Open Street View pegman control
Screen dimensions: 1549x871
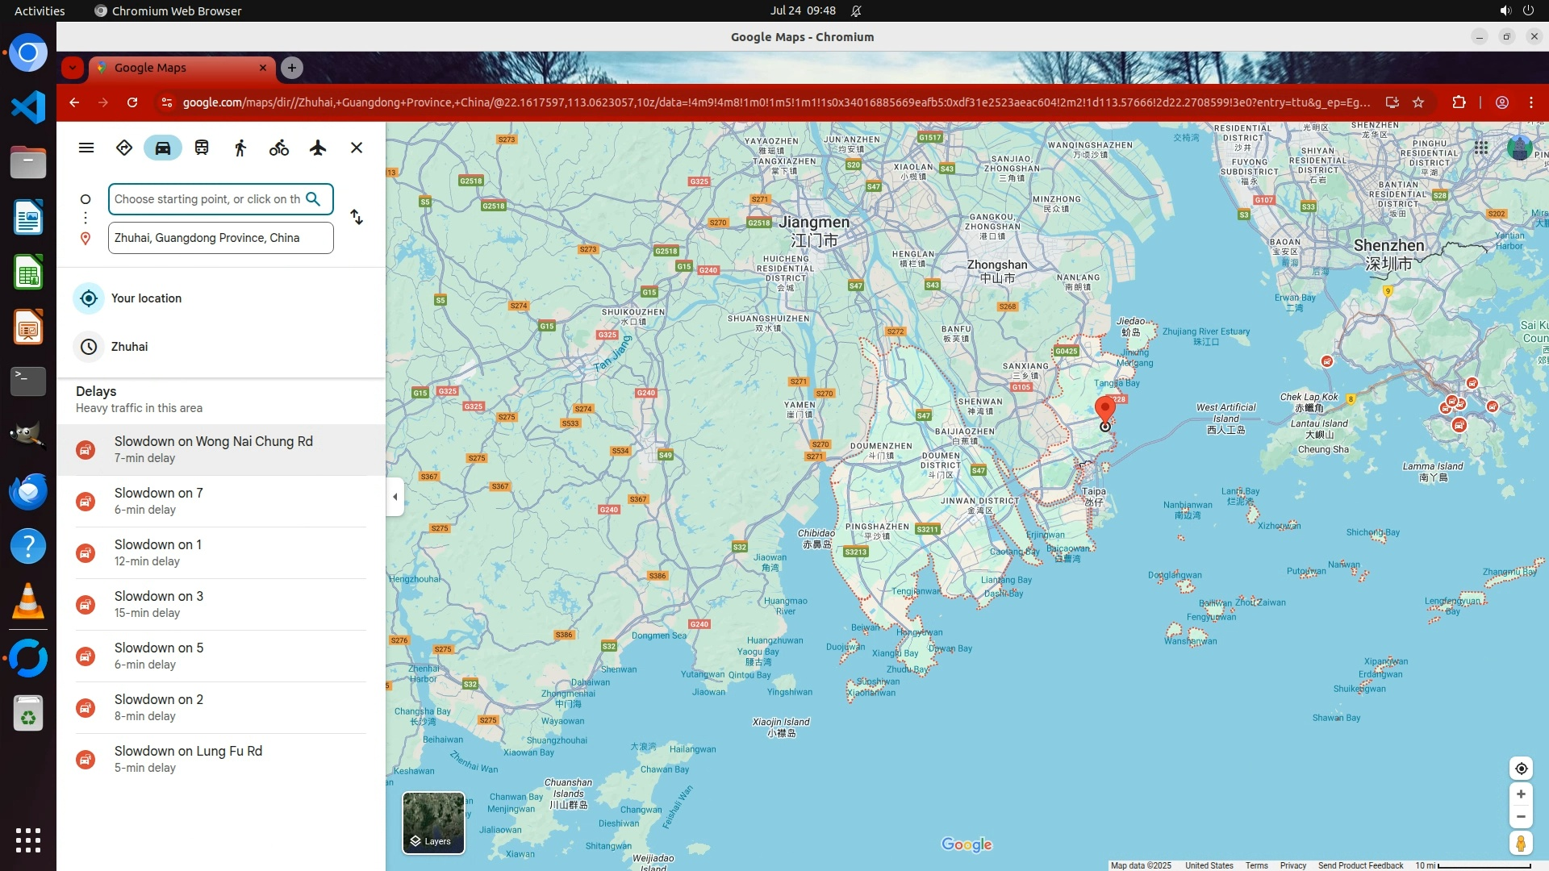click(x=1521, y=844)
